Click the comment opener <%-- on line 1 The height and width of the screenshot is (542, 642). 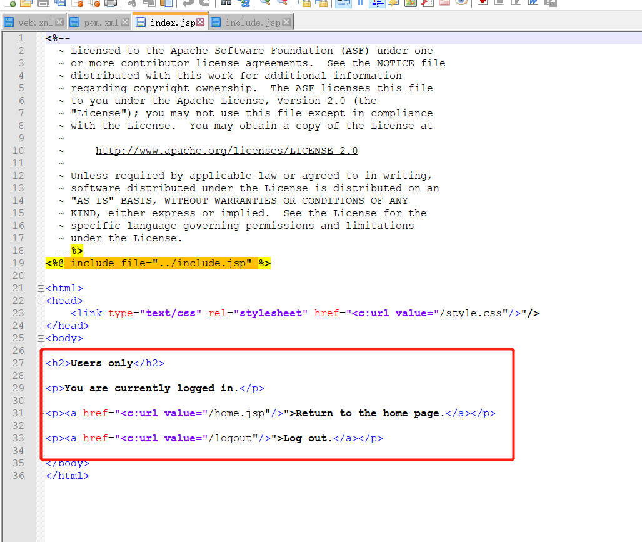(x=58, y=38)
